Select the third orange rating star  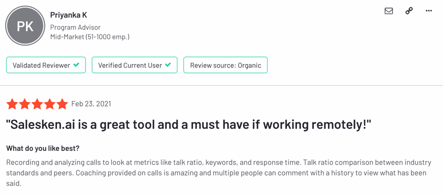pyautogui.click(x=37, y=104)
